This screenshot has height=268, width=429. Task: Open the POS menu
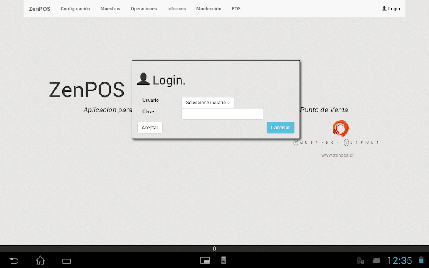(236, 9)
